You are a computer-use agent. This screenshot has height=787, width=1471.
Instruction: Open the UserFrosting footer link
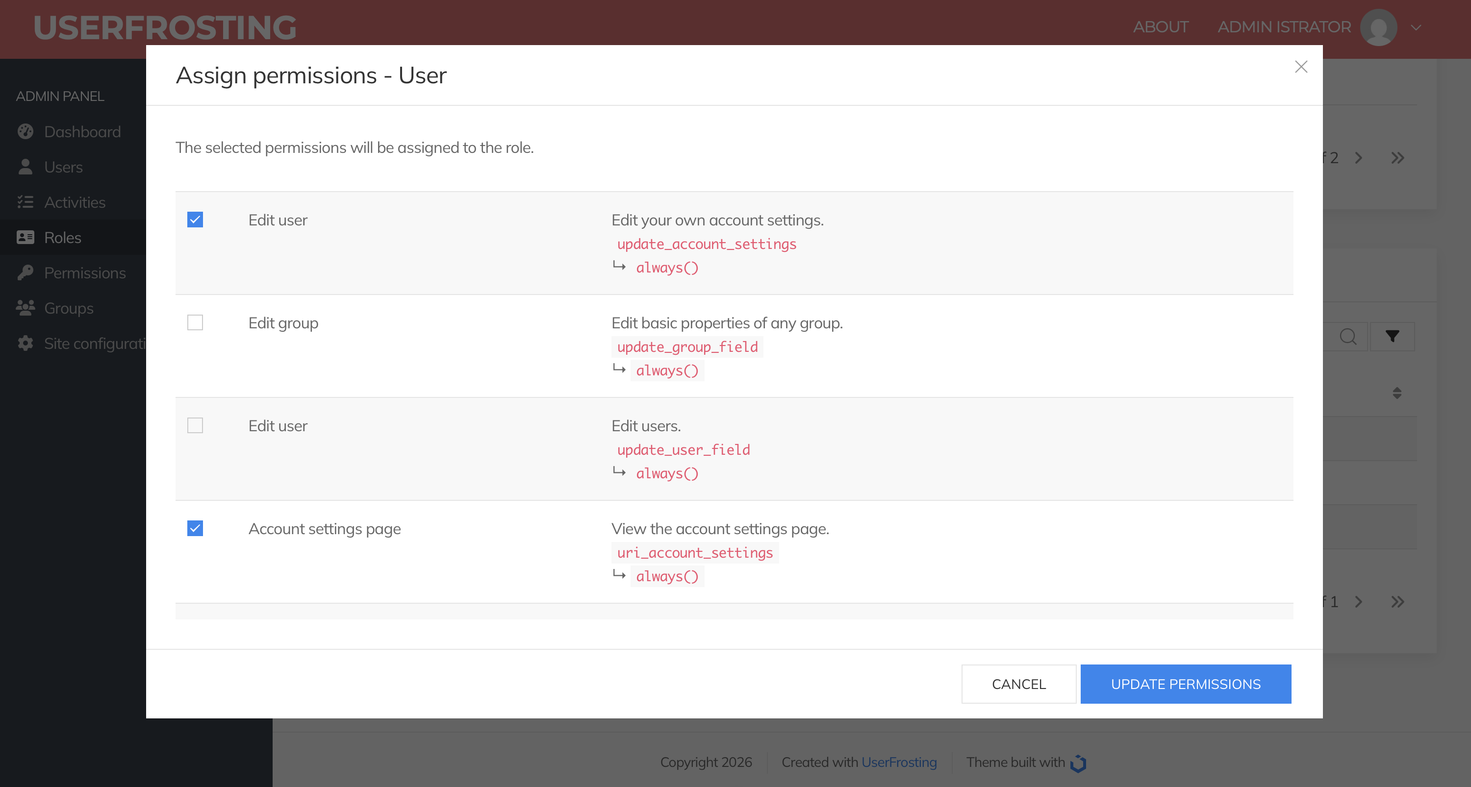point(899,762)
